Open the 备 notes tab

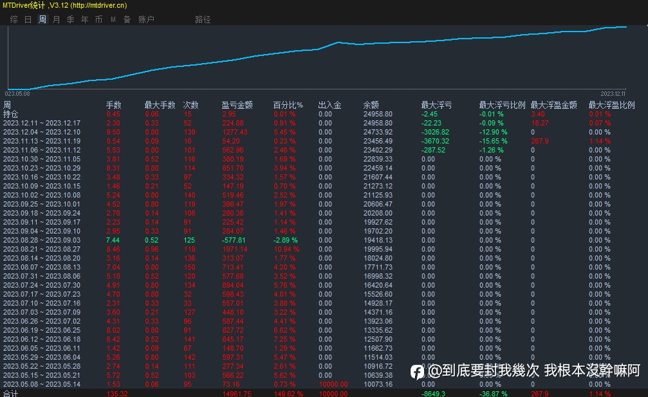click(127, 19)
